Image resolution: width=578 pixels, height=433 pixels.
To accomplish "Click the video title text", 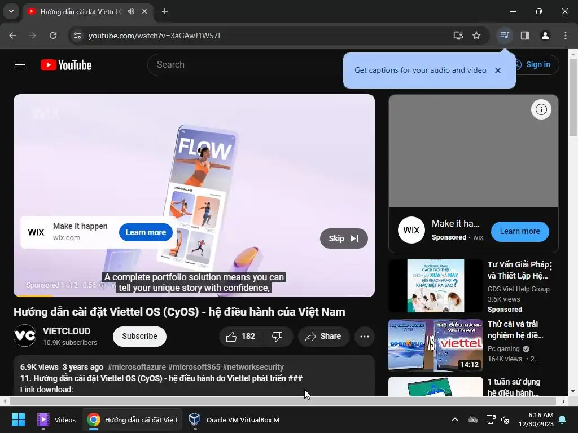I will tap(179, 312).
